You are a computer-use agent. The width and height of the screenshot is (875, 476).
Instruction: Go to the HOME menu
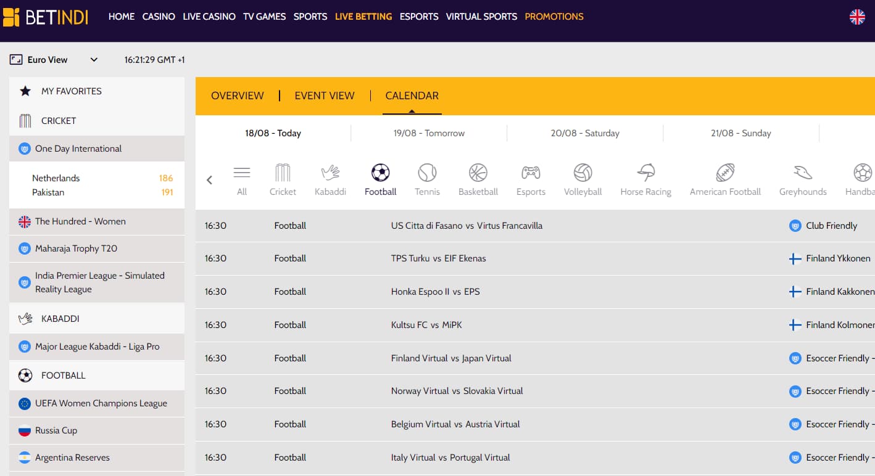coord(122,17)
